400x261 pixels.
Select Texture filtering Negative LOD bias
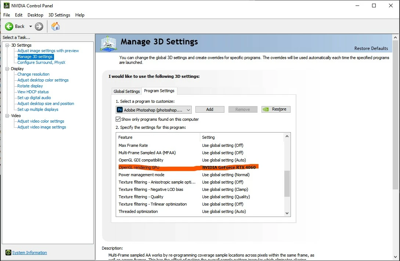(x=200, y=189)
